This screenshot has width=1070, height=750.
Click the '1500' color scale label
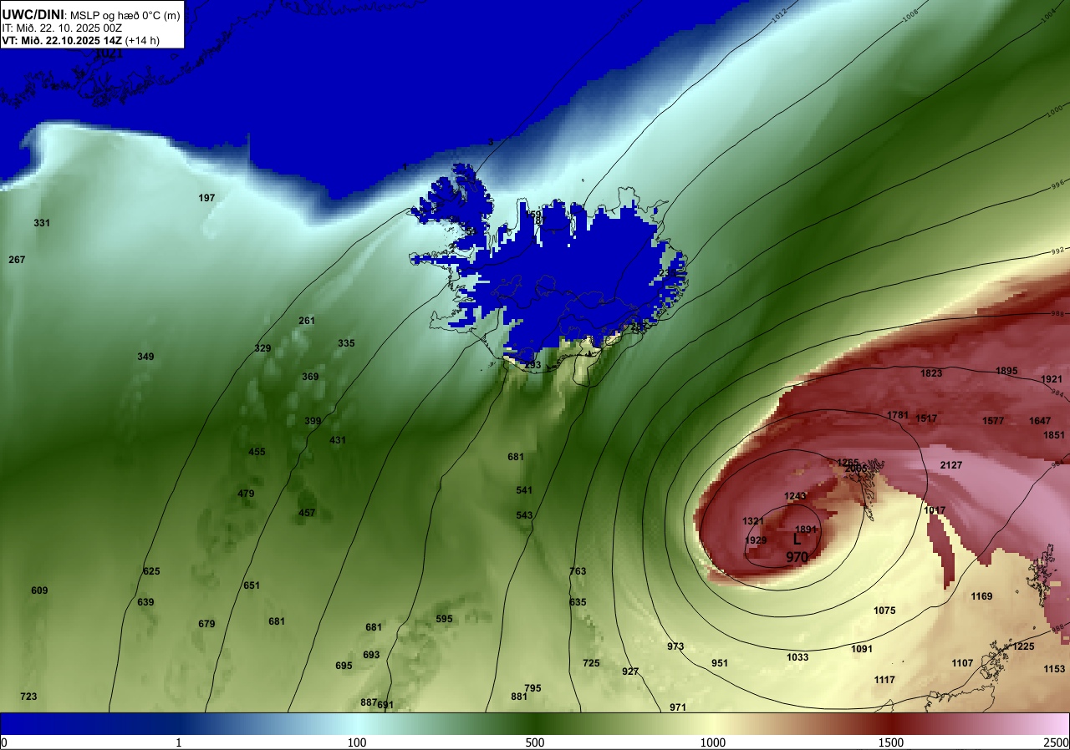pyautogui.click(x=891, y=742)
